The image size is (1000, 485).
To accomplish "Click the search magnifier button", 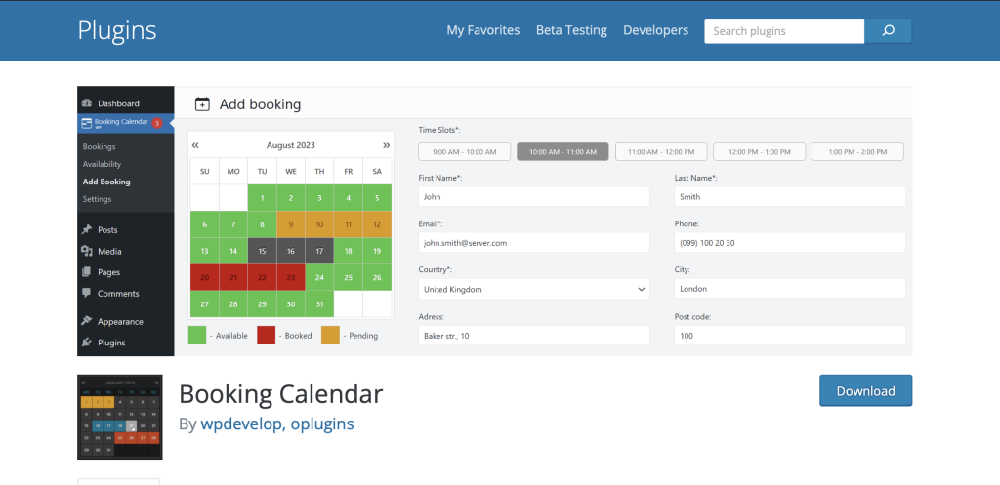I will [x=888, y=30].
